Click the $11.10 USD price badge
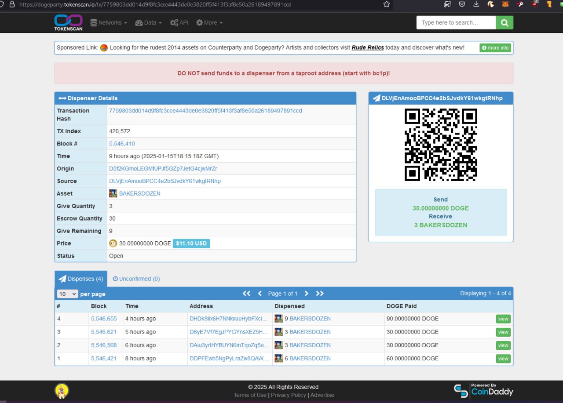This screenshot has width=563, height=403. pyautogui.click(x=191, y=243)
